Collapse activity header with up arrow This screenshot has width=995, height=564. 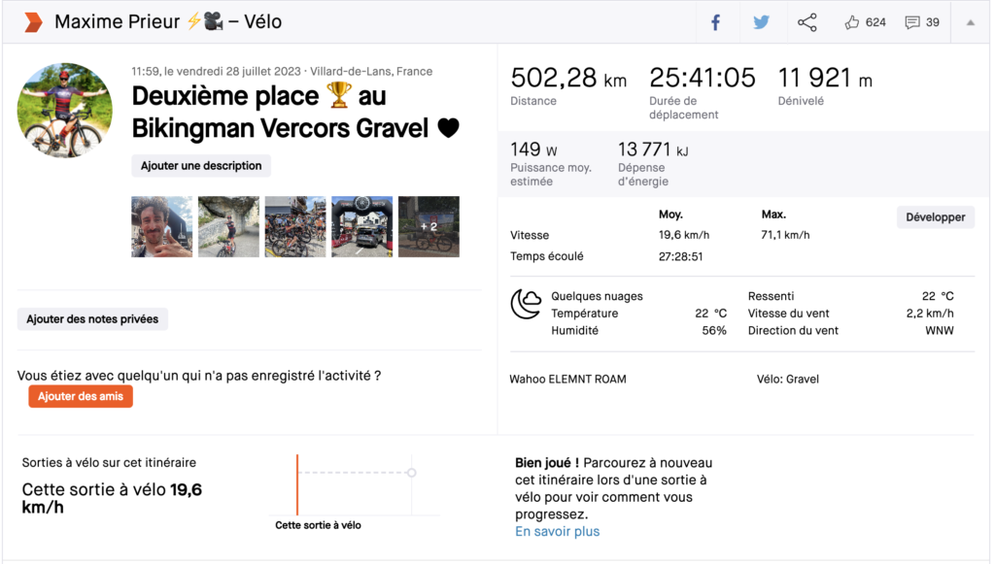[x=971, y=23]
